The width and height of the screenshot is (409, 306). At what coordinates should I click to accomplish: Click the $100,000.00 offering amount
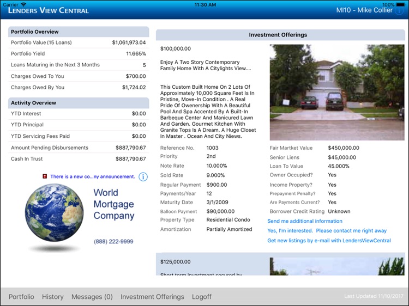[176, 48]
